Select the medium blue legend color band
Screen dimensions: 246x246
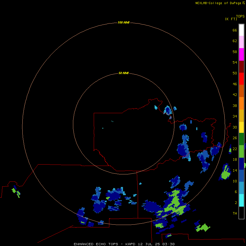241,176
